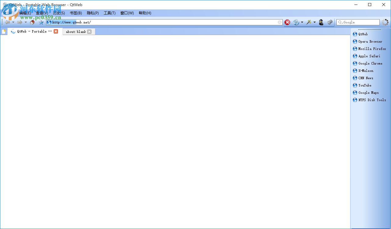Open the Mozilla Firefox bookmark
Viewport: 391px width, 229px height.
pos(370,49)
